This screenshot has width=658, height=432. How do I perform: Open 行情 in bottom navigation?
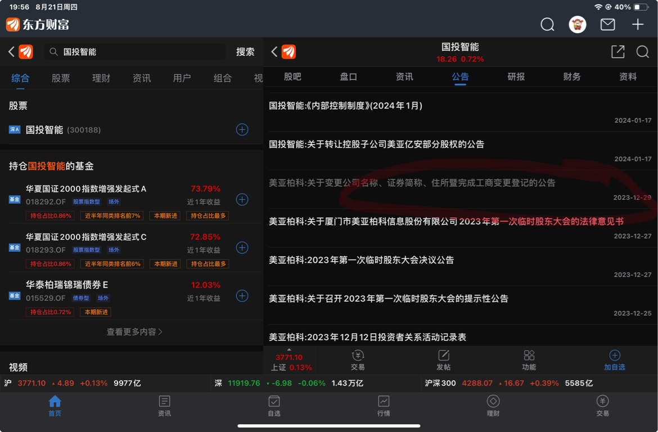[384, 406]
